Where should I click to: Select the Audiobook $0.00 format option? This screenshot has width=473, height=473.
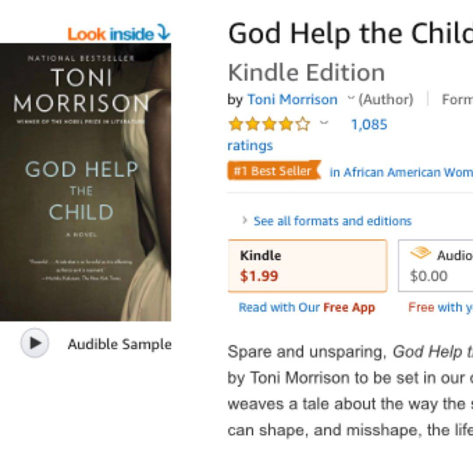[x=435, y=265]
